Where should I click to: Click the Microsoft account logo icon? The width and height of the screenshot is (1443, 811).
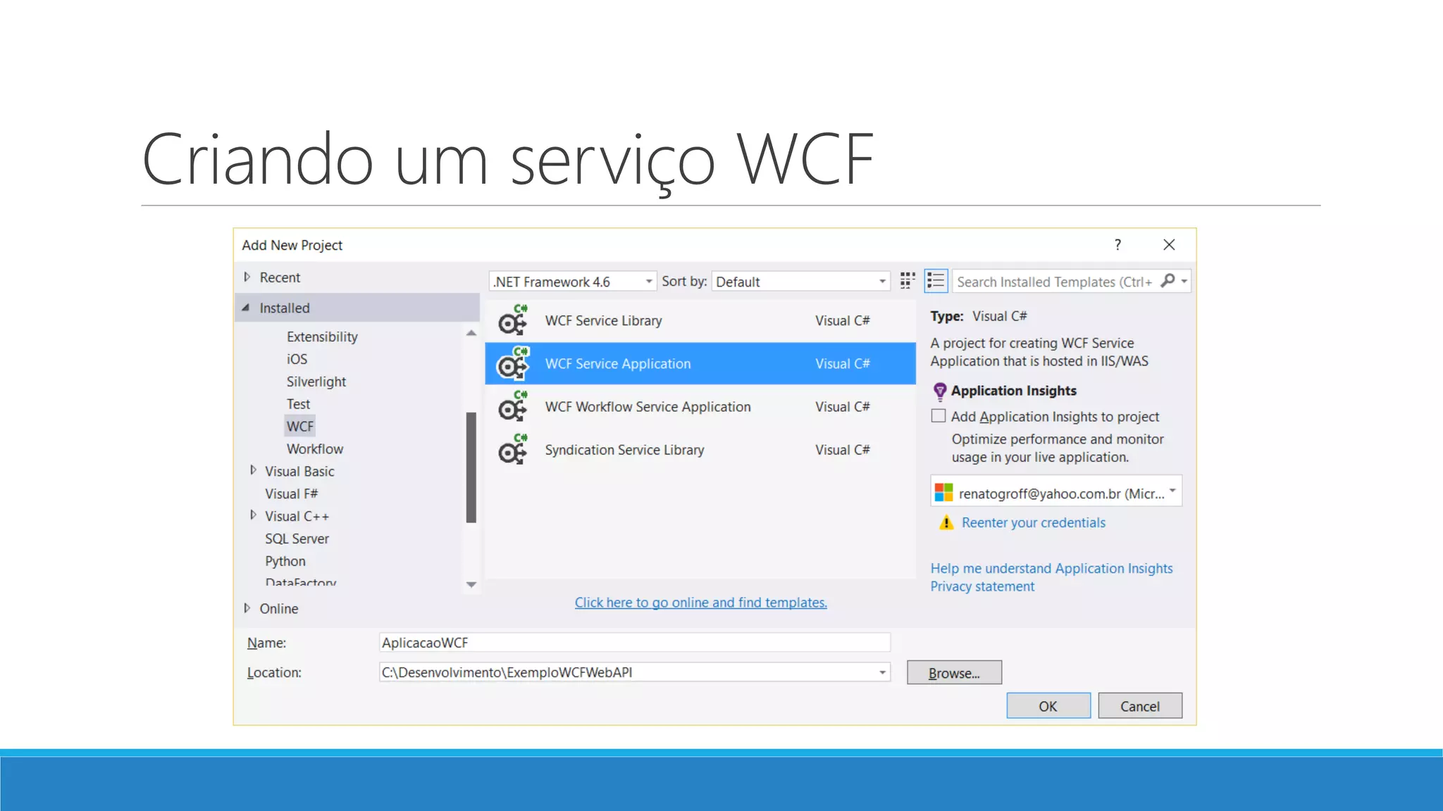coord(943,492)
